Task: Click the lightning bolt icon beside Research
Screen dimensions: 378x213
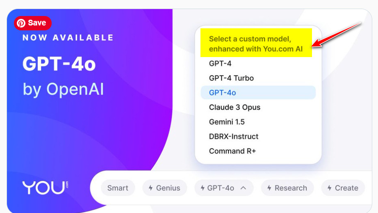Action: point(269,188)
